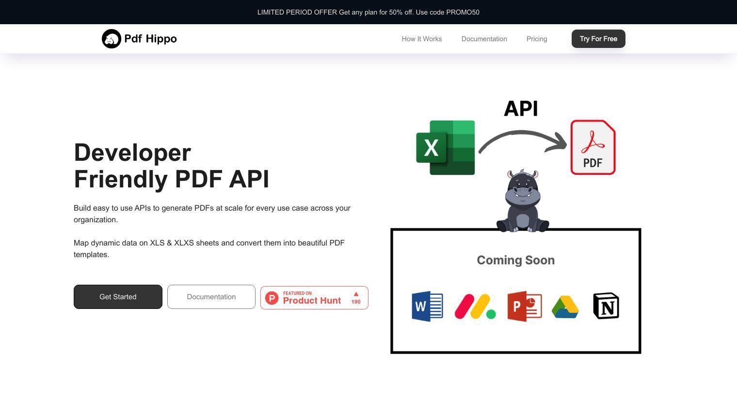Click the Pdf Hippo logo icon
737x414 pixels.
[112, 39]
